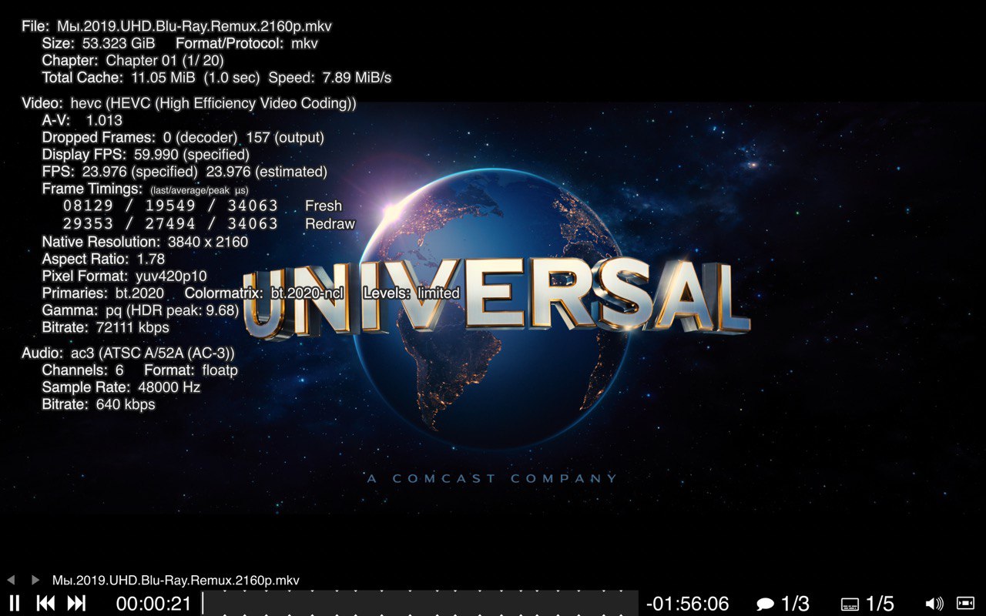Click the "Channels: 6" stat
The height and width of the screenshot is (616, 986).
tap(83, 370)
